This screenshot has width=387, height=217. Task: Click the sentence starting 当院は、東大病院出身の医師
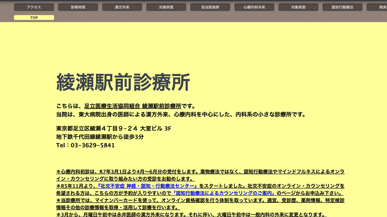pos(181,115)
